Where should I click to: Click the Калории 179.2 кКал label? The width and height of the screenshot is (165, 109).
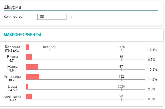(x=13, y=49)
